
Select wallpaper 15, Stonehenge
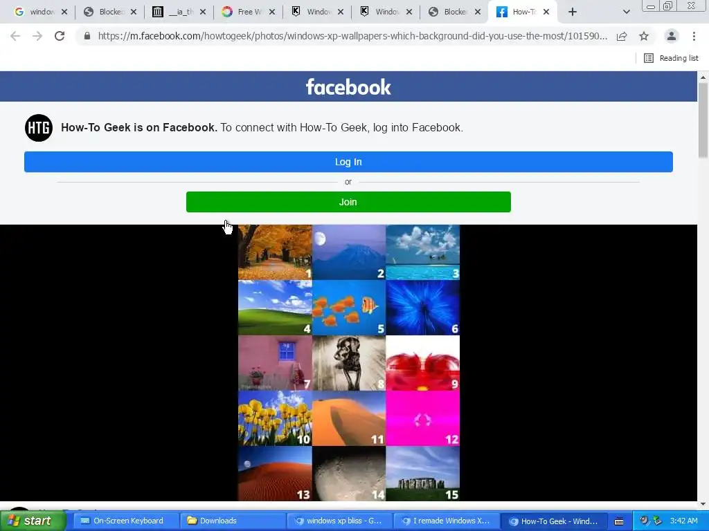point(423,474)
